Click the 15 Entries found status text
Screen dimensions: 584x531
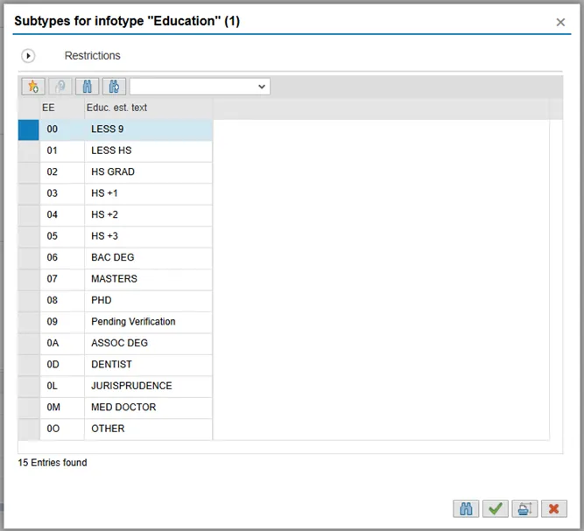pyautogui.click(x=53, y=463)
